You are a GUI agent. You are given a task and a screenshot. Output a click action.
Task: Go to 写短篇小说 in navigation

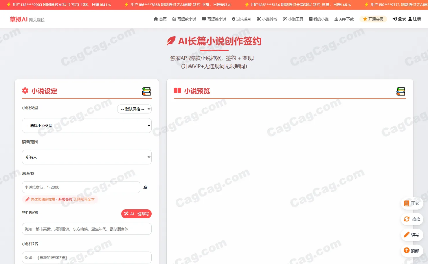(x=214, y=19)
